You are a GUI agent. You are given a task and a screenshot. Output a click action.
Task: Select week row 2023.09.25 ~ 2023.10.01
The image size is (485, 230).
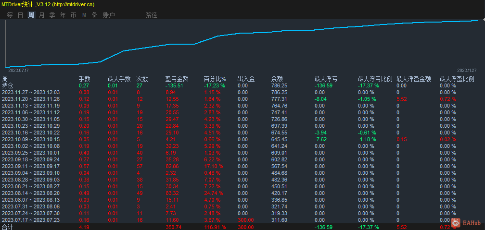pyautogui.click(x=31, y=153)
